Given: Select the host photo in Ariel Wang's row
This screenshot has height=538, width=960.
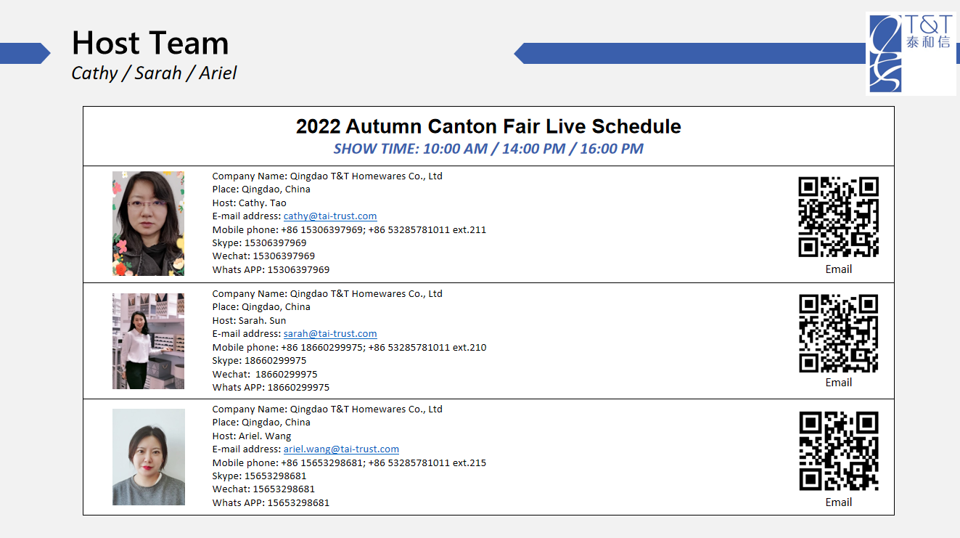Looking at the screenshot, I should pos(148,457).
